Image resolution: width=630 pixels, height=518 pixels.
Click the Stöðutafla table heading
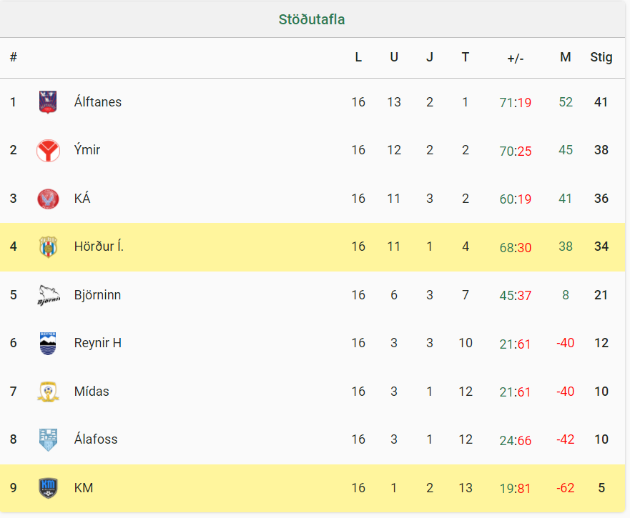tap(312, 19)
